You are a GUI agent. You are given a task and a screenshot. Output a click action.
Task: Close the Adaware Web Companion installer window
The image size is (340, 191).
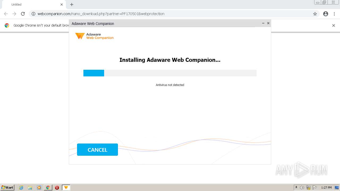(268, 23)
